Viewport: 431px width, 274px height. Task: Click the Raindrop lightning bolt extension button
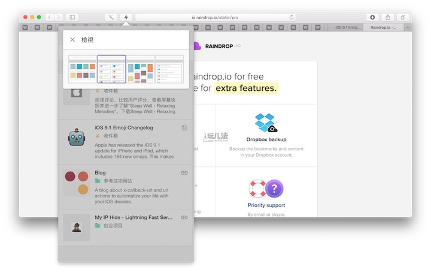126,17
